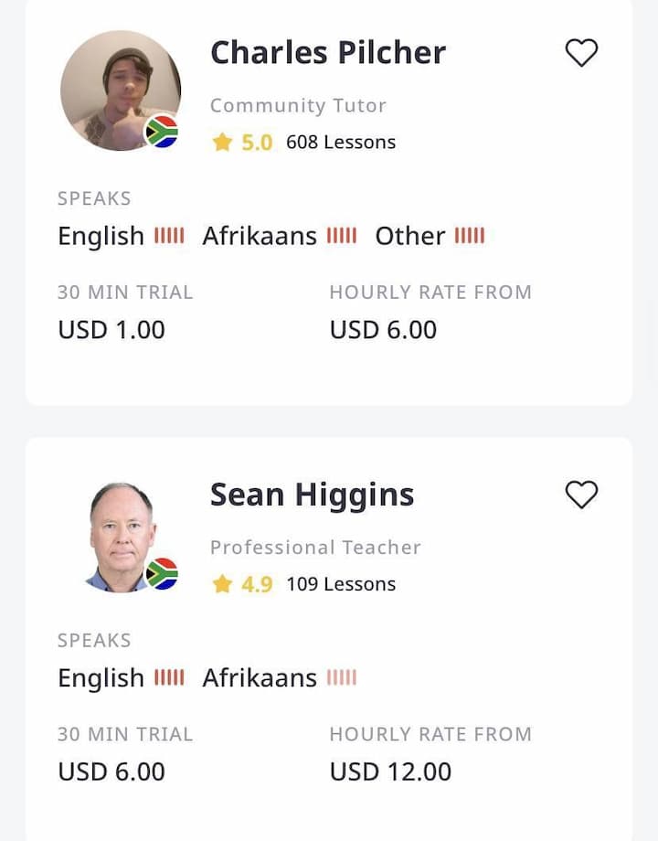Click the star rating icon beside 5.0
This screenshot has width=658, height=841.
point(222,142)
